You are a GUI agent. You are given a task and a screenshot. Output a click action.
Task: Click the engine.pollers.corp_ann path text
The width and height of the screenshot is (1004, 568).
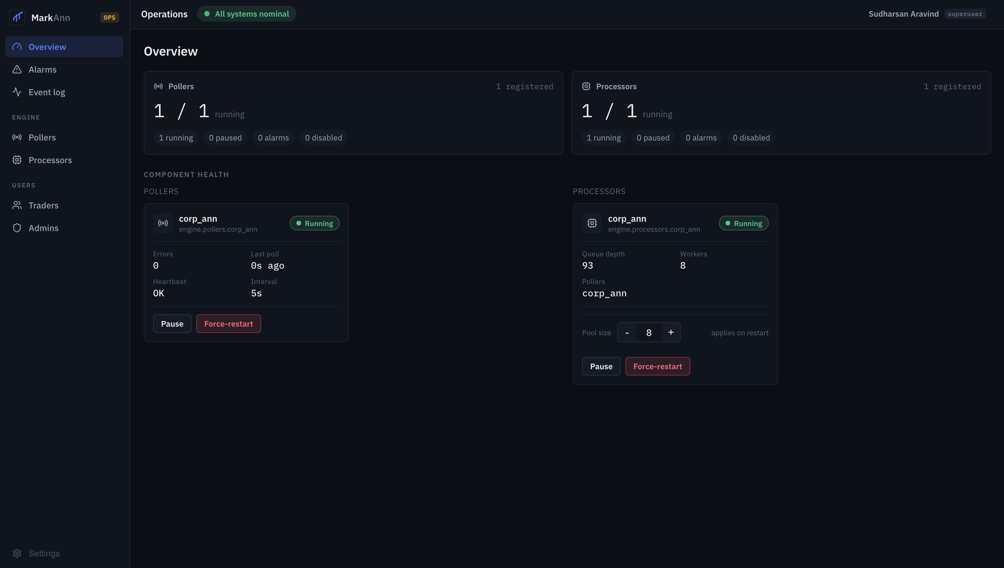click(x=218, y=229)
